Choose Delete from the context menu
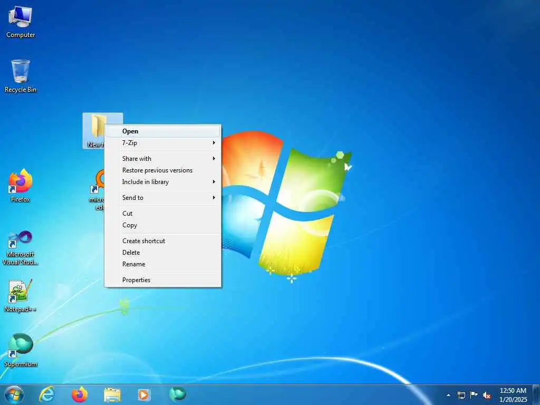Image resolution: width=540 pixels, height=405 pixels. 162,253
